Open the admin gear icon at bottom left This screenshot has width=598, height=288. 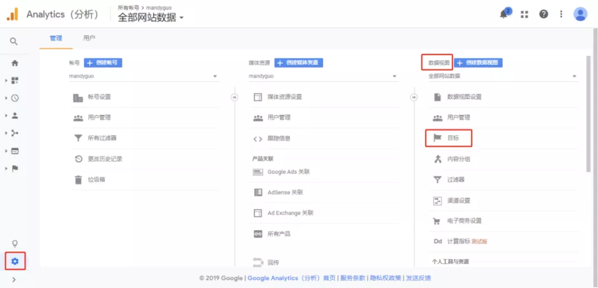(15, 261)
